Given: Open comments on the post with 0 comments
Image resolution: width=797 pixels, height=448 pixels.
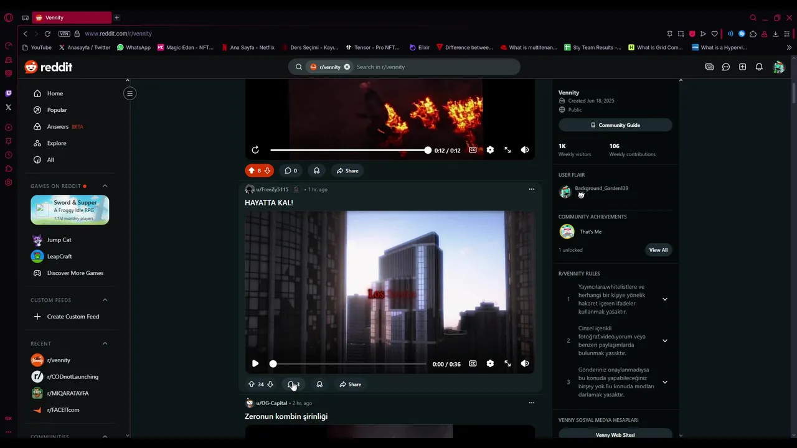Looking at the screenshot, I should [291, 170].
